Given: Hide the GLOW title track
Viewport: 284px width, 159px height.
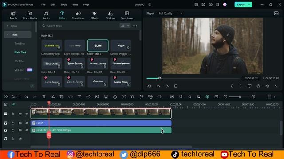Looking at the screenshot, I should (27, 123).
